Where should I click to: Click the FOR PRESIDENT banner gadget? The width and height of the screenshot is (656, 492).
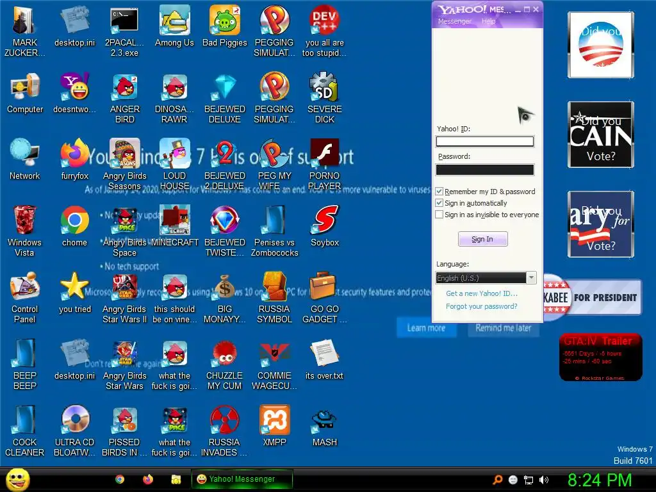tap(593, 297)
